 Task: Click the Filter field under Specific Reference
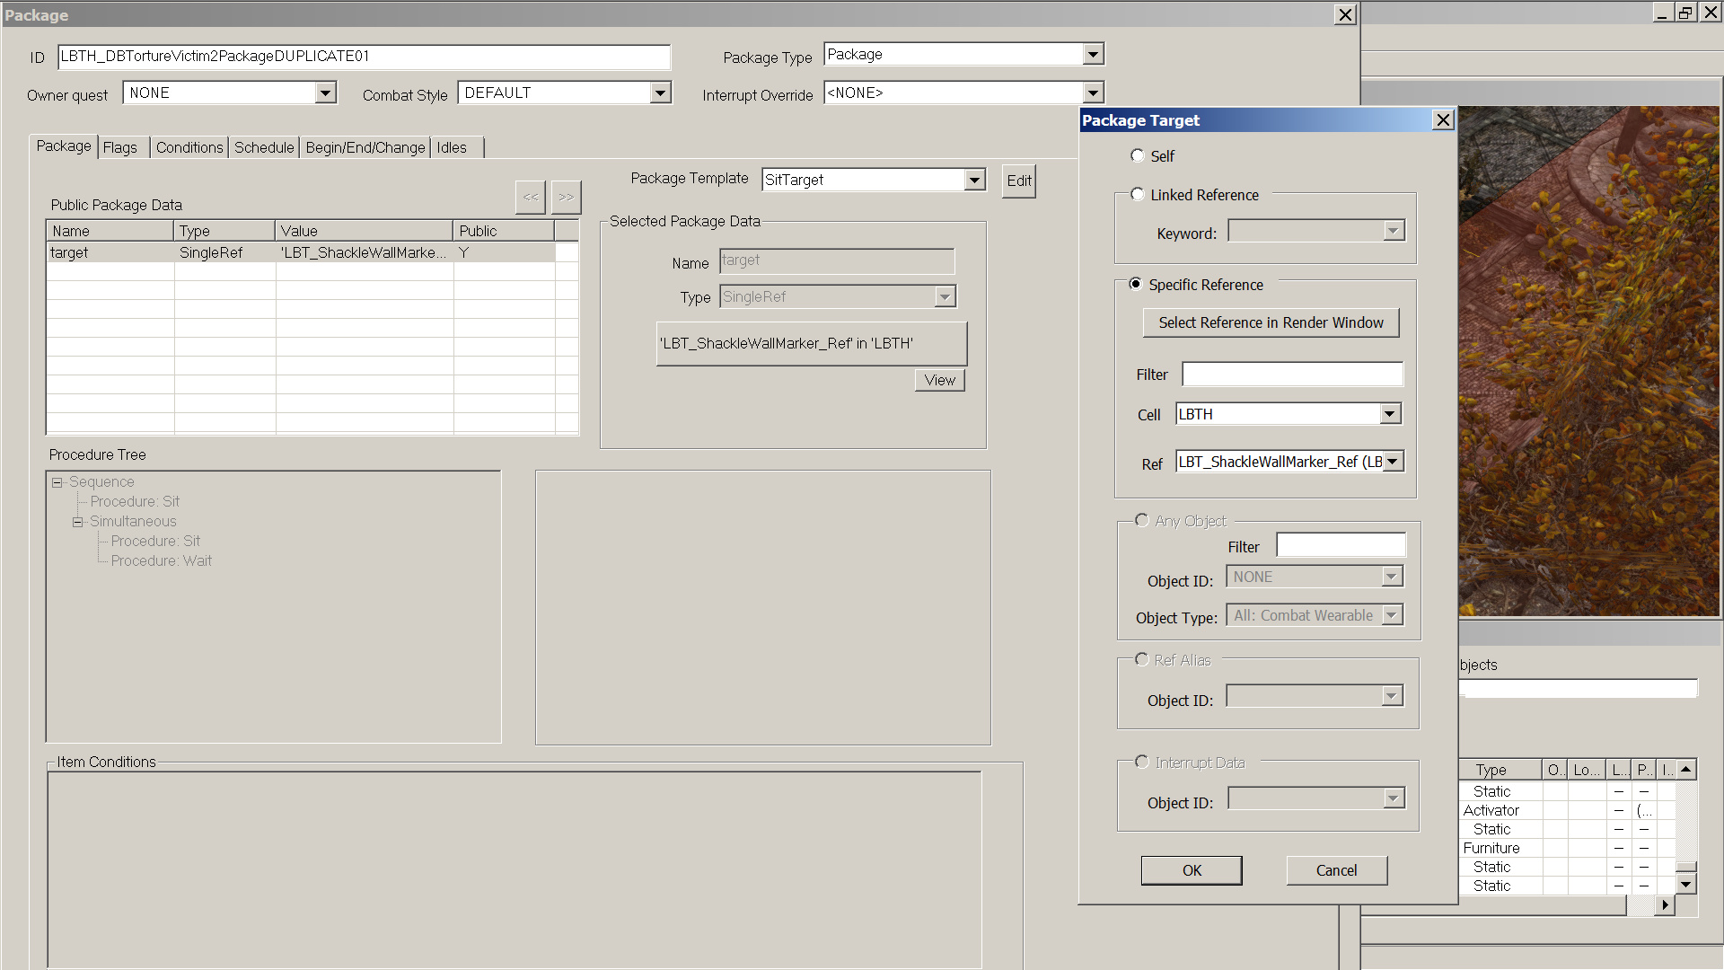click(x=1291, y=375)
